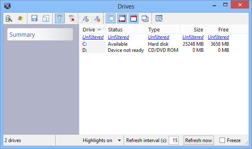This screenshot has height=149, width=252.
Task: Click the clear filters funnel with red X
Action: point(71,18)
